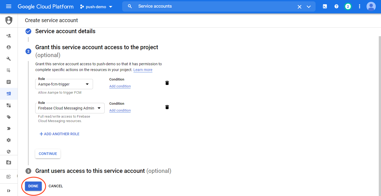The width and height of the screenshot is (381, 196).
Task: Open the push-demo project selector
Action: (96, 7)
